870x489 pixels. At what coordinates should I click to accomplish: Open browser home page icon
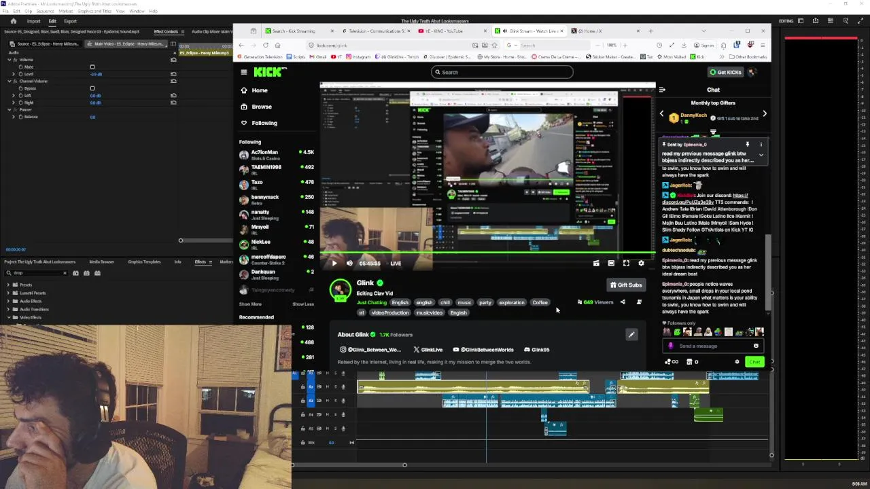(277, 46)
